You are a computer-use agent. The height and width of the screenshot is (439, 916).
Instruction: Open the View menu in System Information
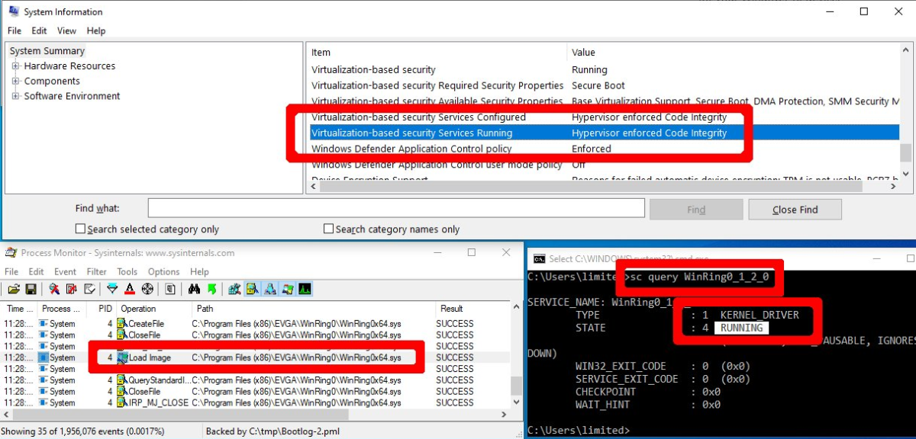point(66,30)
